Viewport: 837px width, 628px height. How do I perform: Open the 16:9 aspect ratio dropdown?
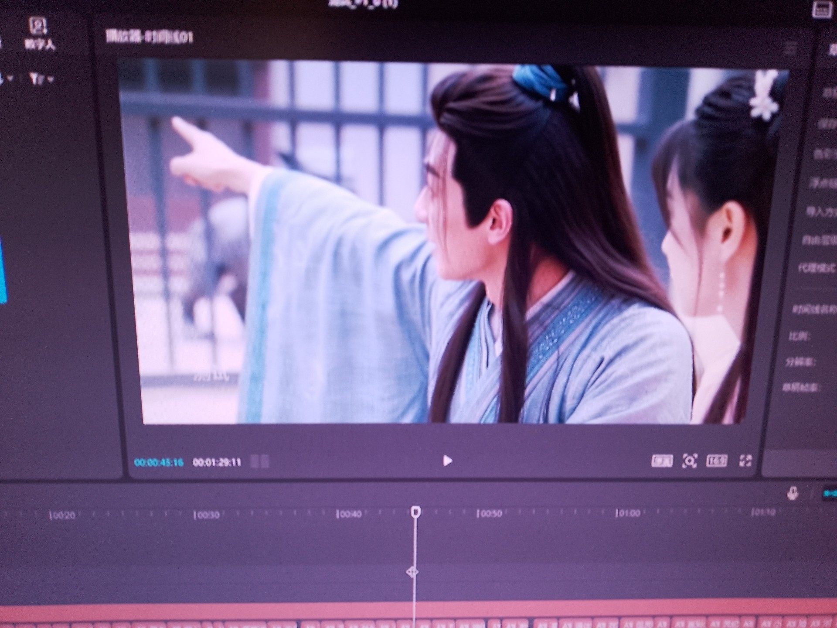716,461
